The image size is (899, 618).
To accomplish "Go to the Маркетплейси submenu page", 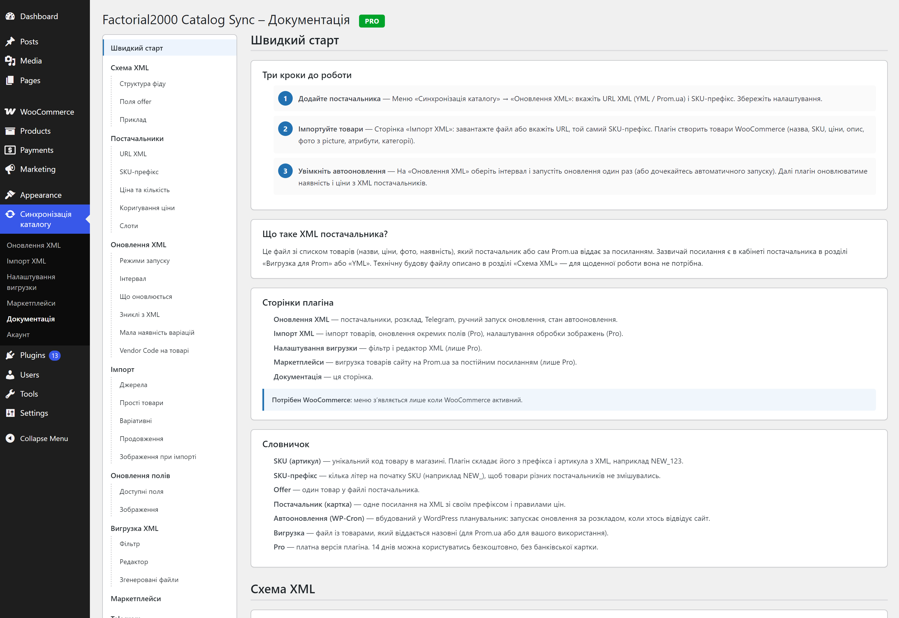I will point(31,303).
